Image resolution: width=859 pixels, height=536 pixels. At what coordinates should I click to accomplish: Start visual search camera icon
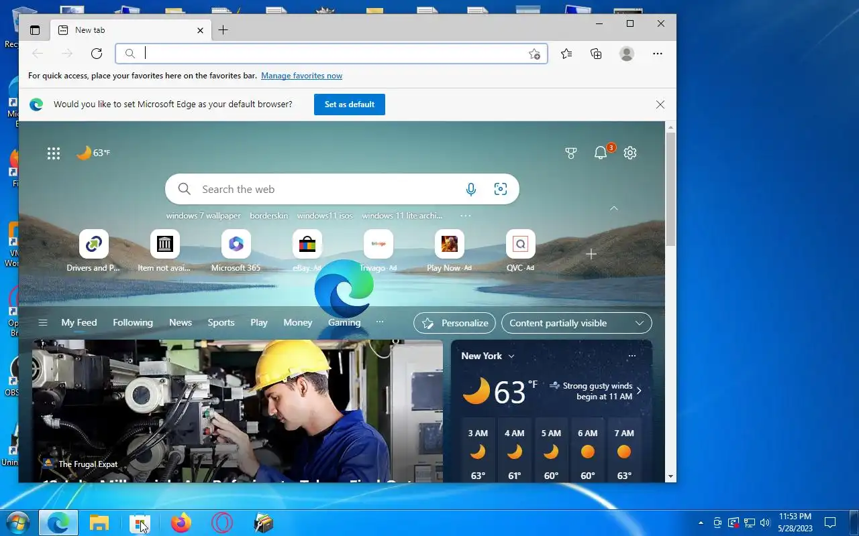501,190
